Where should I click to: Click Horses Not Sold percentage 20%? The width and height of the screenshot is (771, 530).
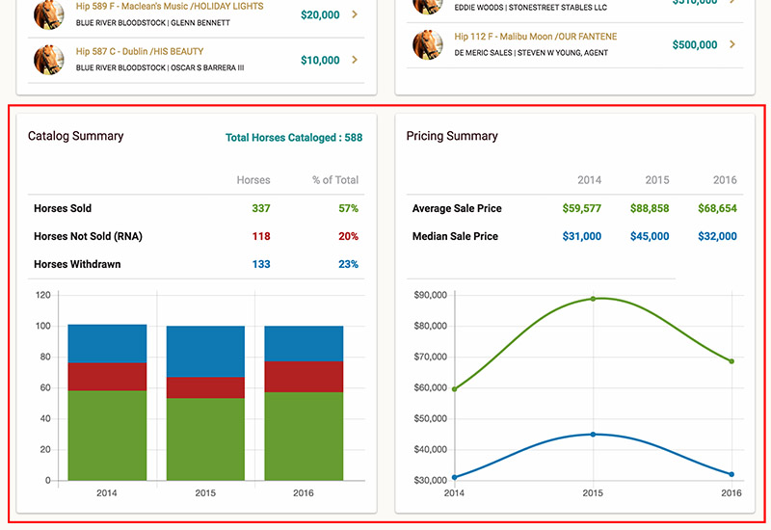(348, 236)
